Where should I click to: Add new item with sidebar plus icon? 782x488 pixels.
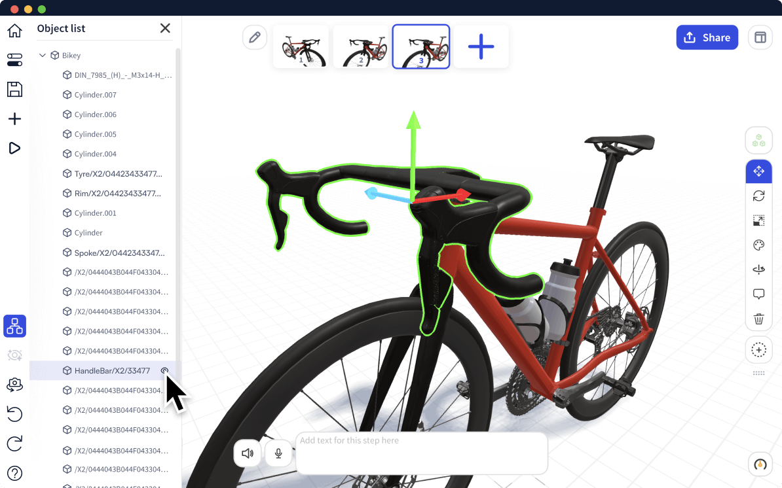coord(14,118)
